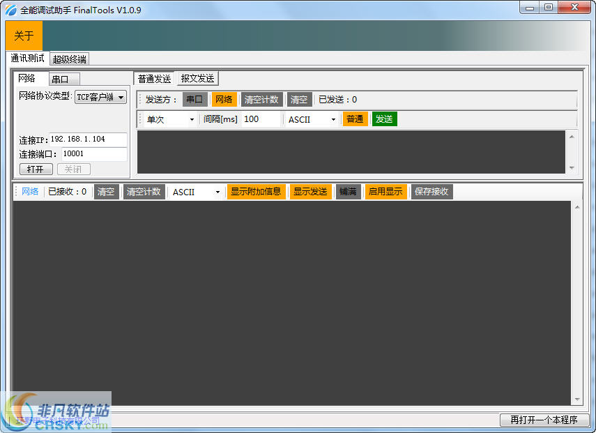Click send area scrollbar up arrow
Viewport: 596px width, 433px height.
572,137
